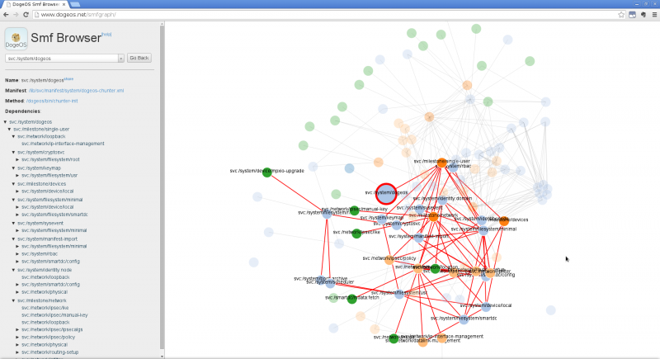Expand the svc:/network/ipsec/ipsecalgs triangle

tap(17, 329)
